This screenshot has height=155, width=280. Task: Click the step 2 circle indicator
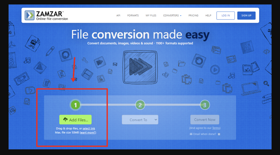[x=140, y=104]
